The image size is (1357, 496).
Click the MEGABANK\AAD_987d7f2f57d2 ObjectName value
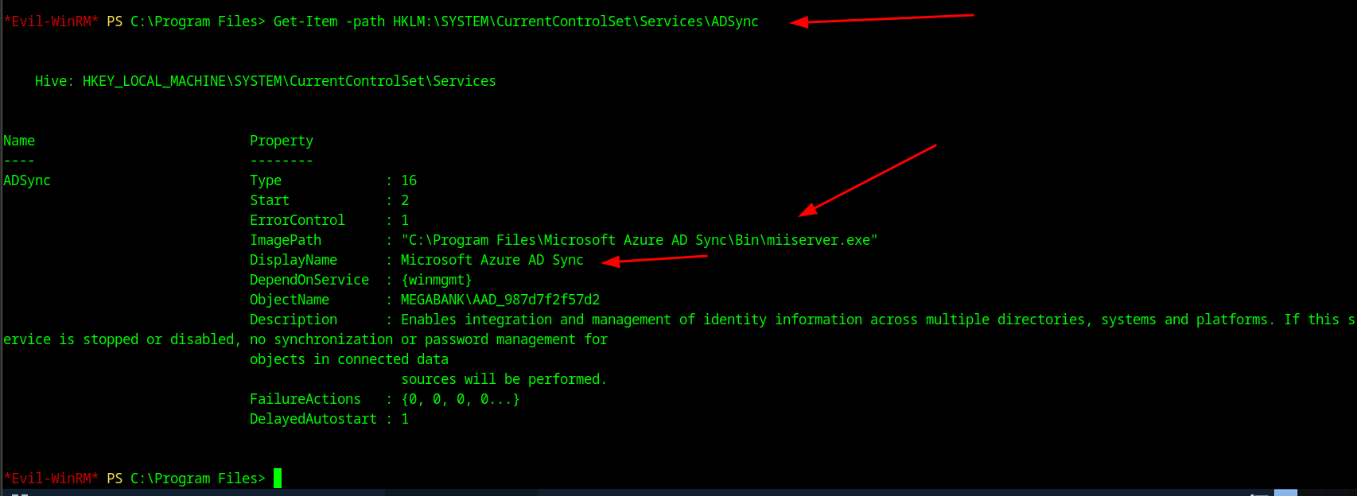pyautogui.click(x=500, y=300)
